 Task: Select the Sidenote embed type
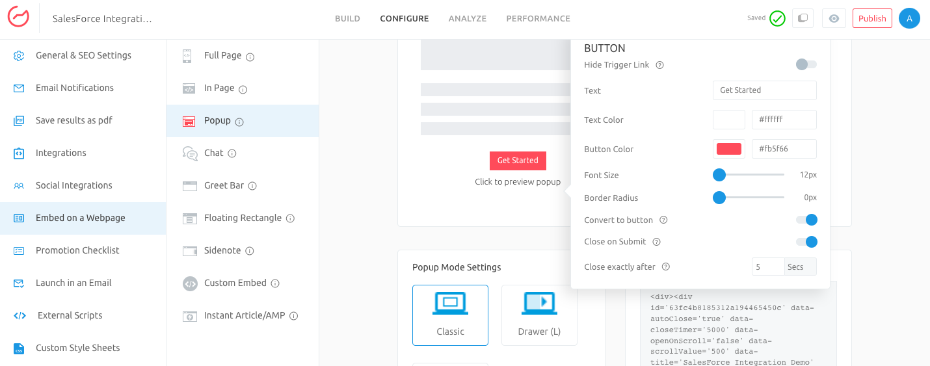pyautogui.click(x=243, y=251)
